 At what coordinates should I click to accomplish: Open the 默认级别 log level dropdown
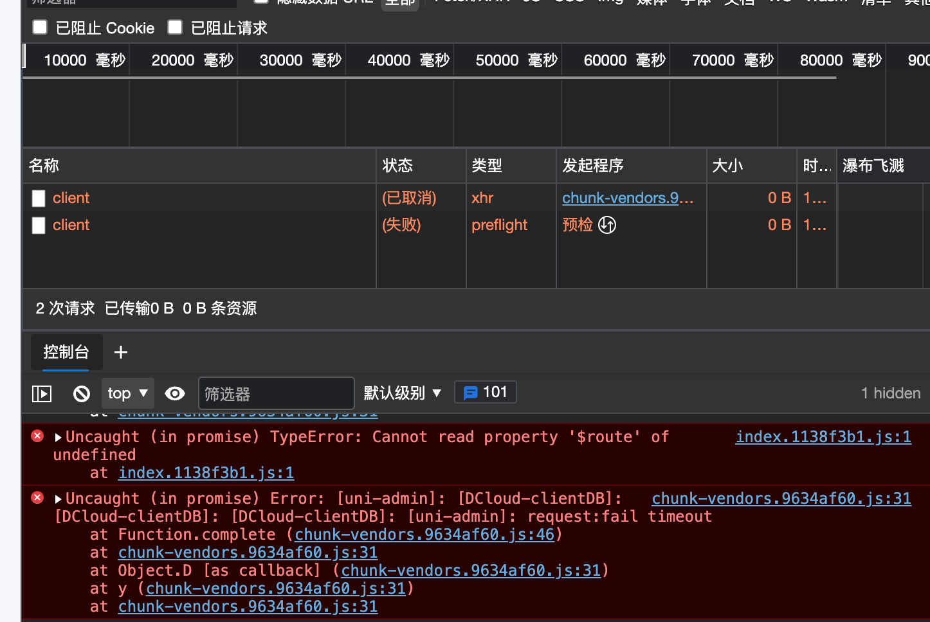coord(403,393)
